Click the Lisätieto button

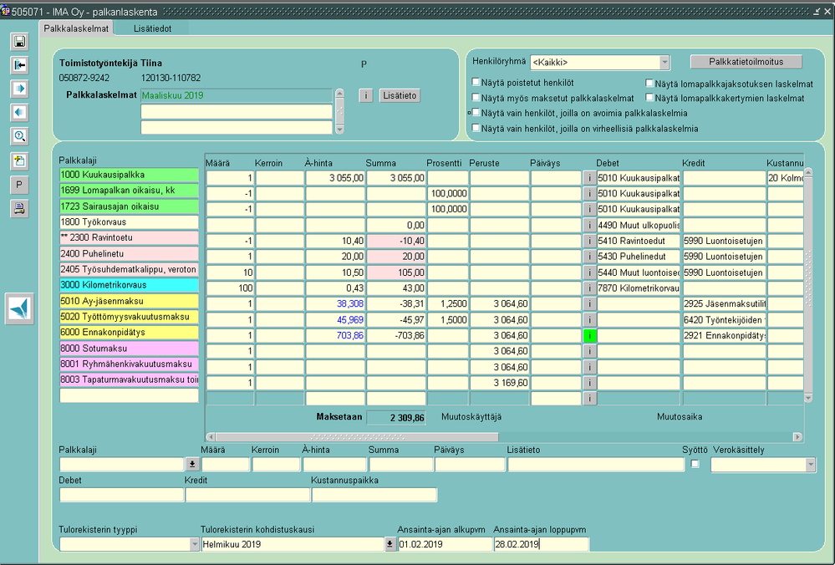400,95
